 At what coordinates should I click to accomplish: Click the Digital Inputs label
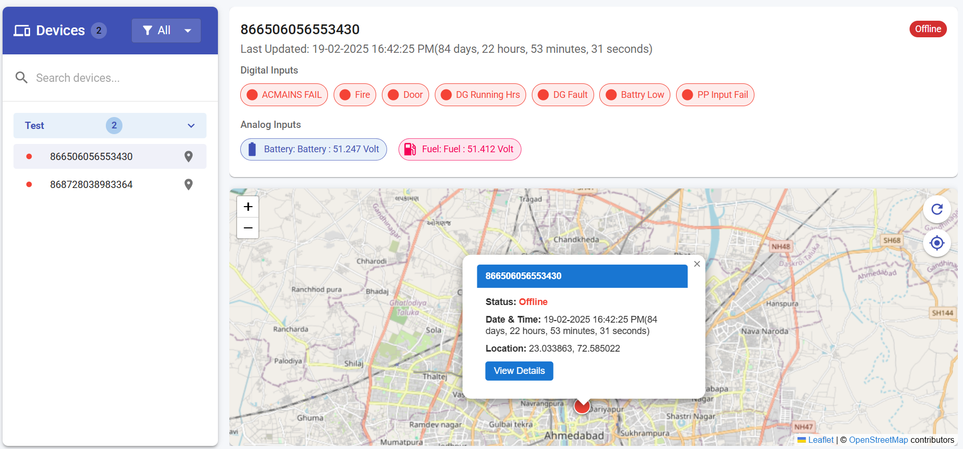(x=269, y=70)
